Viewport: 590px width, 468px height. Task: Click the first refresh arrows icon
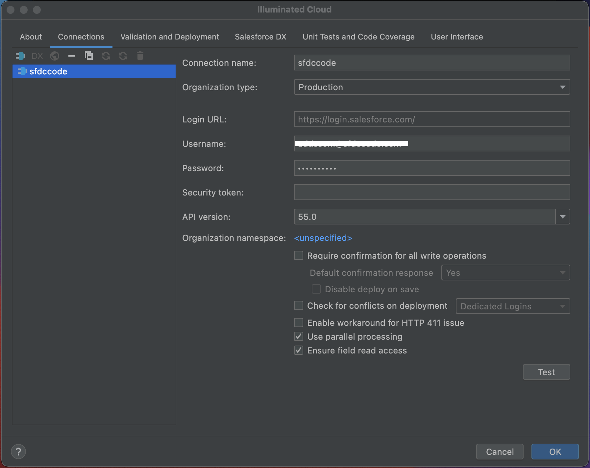point(106,56)
